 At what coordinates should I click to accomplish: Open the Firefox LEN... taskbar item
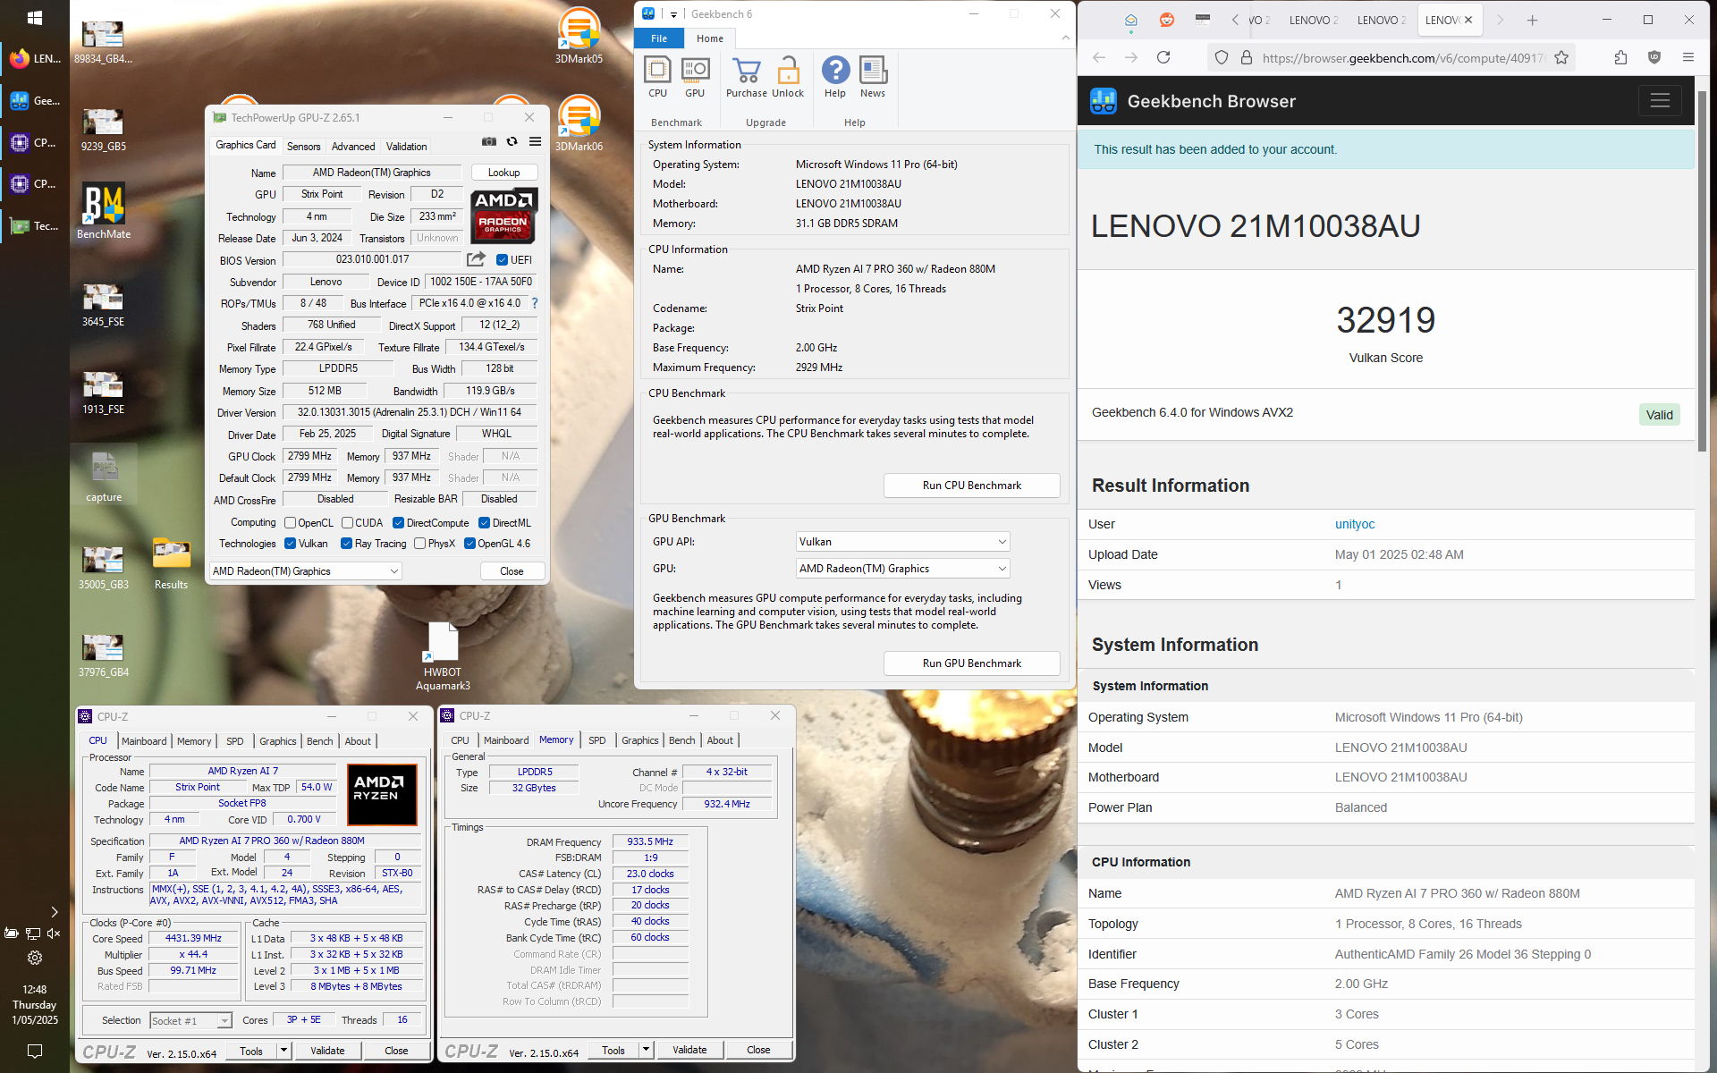(x=35, y=59)
